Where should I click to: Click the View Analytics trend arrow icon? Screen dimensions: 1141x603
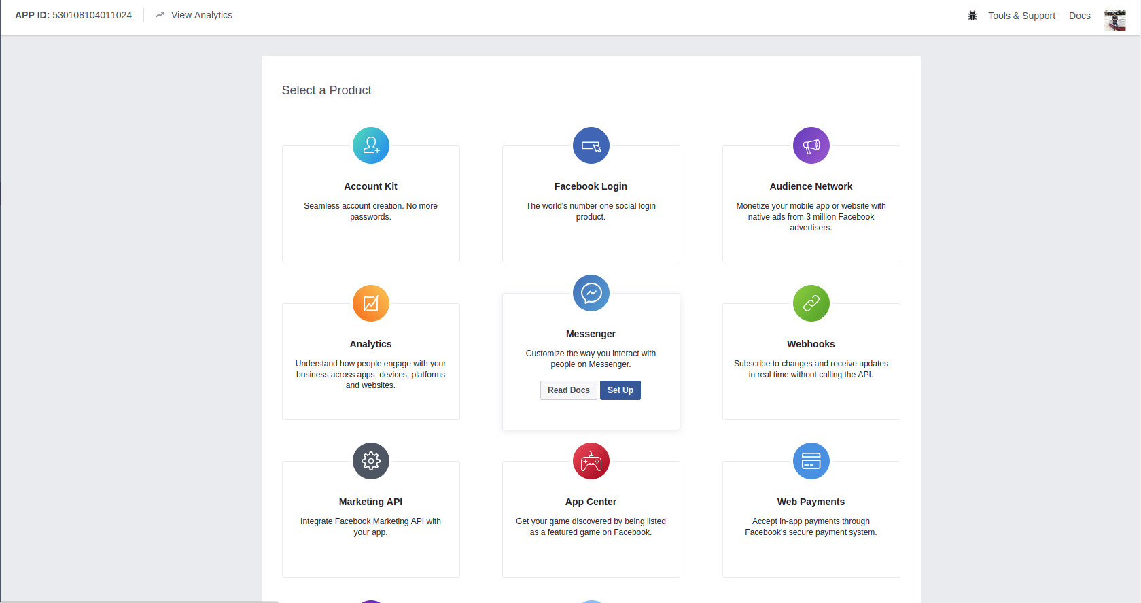[x=160, y=14]
